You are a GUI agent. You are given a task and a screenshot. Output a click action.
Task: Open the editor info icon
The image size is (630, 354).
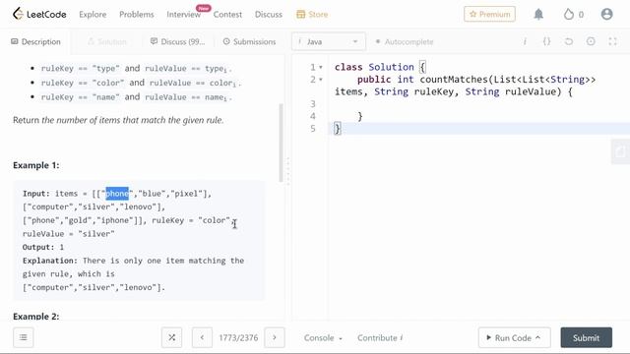525,41
